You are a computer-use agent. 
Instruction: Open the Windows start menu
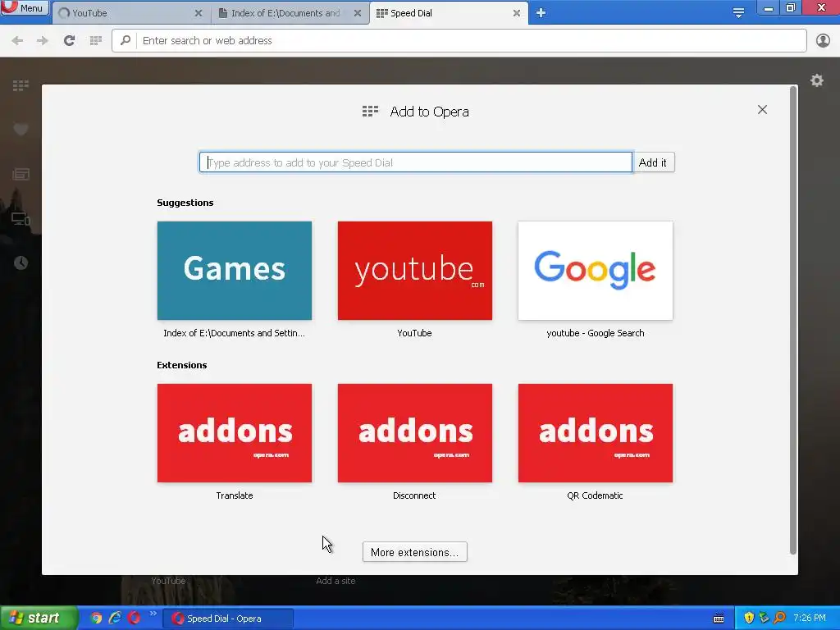click(39, 619)
